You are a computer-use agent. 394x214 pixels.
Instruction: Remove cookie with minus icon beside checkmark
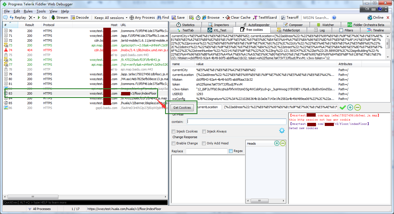click(x=358, y=107)
